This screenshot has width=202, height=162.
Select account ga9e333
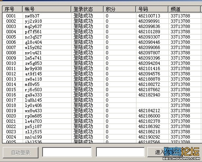point(33,95)
